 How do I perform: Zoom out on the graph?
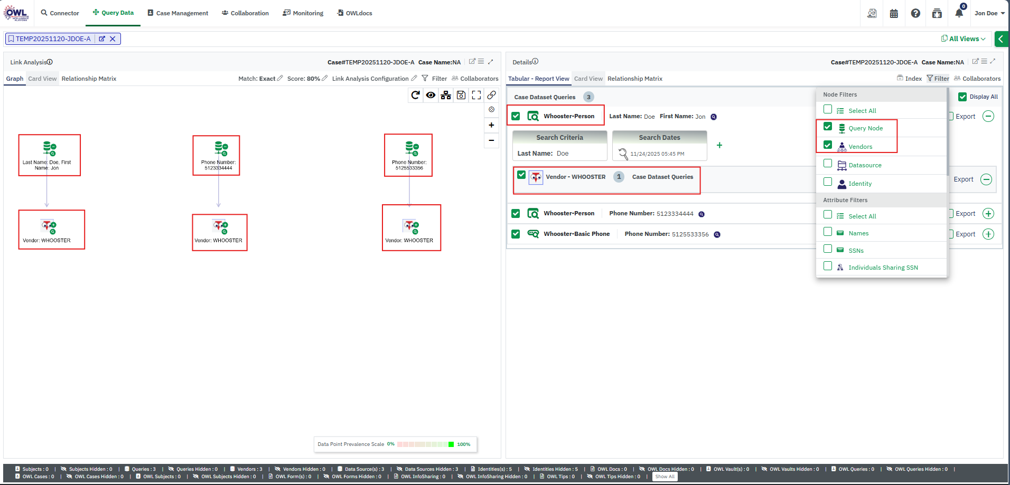pyautogui.click(x=491, y=140)
